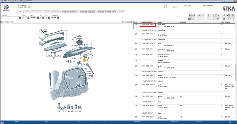Go to previous page with left-arrow document icon
Viewport: 237px width, 124px height.
click(x=228, y=15)
